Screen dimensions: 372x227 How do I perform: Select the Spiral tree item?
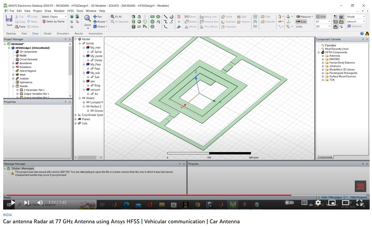coord(98,52)
